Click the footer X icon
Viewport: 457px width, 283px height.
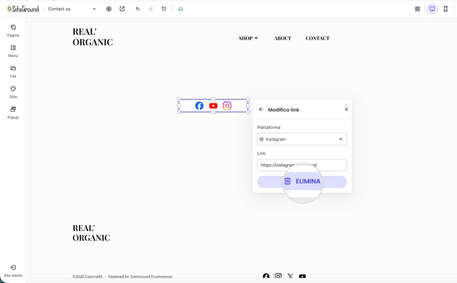(x=290, y=276)
